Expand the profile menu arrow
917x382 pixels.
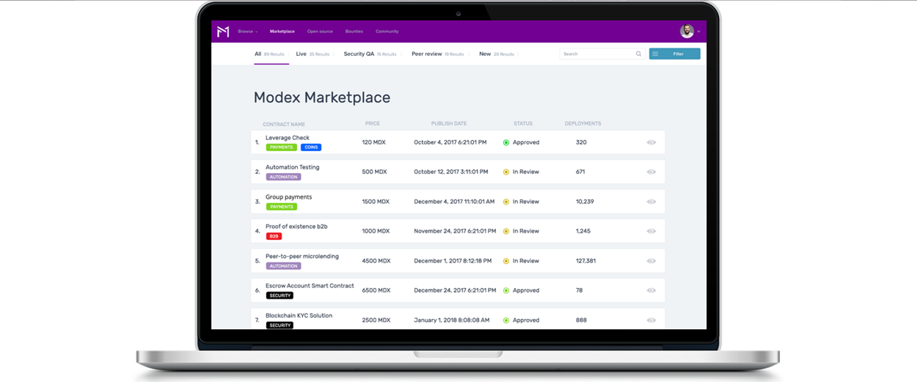click(x=699, y=32)
